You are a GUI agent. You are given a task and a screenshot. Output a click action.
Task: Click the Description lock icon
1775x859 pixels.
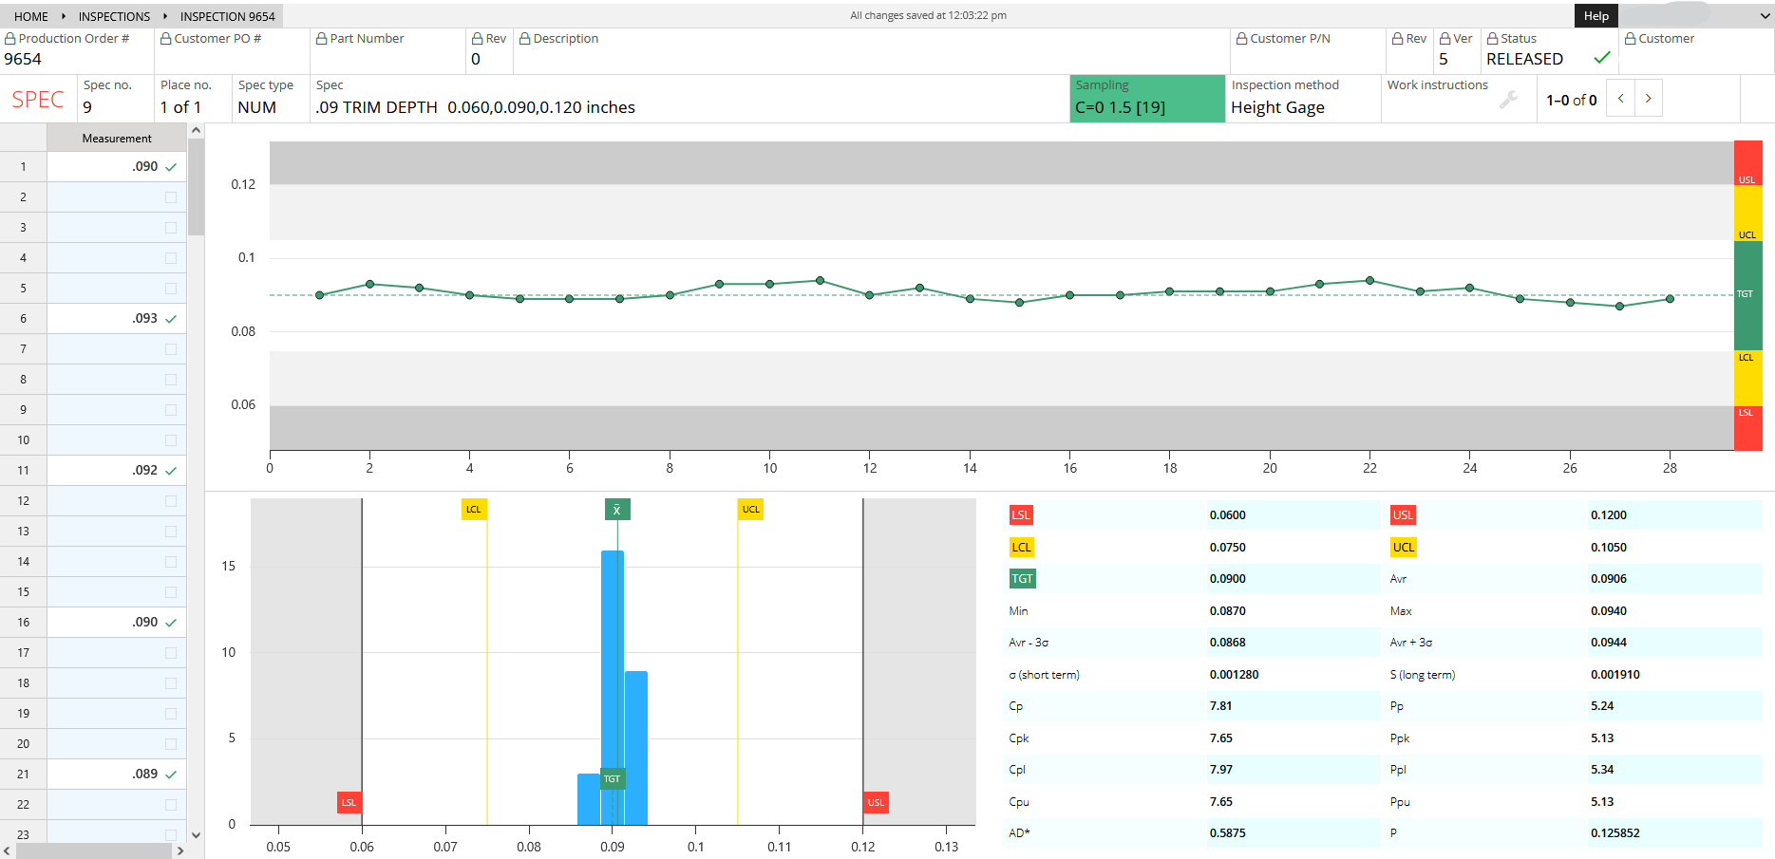pos(524,39)
